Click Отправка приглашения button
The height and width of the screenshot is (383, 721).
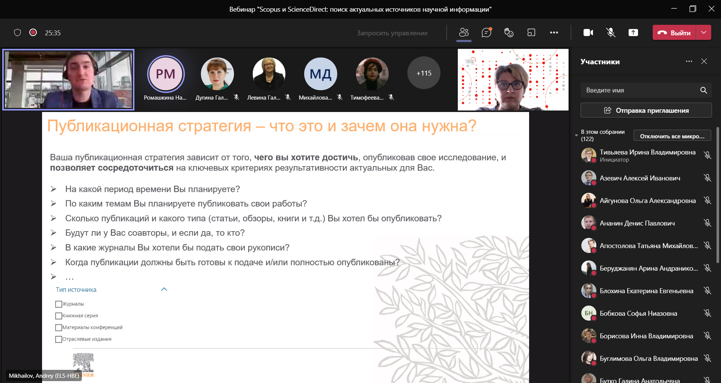click(x=646, y=111)
